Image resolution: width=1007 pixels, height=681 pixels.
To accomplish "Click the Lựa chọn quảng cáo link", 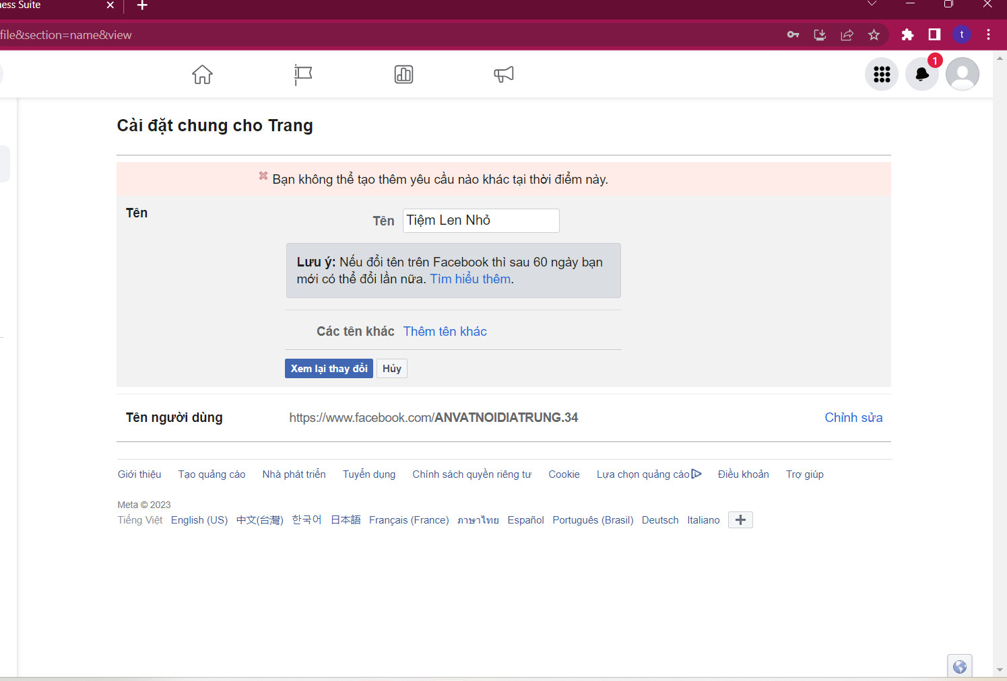I will coord(649,474).
